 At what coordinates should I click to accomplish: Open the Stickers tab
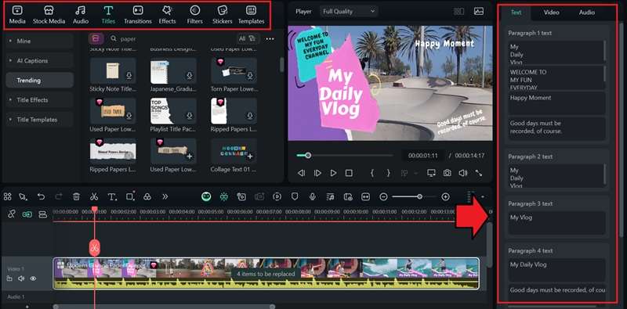pos(223,15)
